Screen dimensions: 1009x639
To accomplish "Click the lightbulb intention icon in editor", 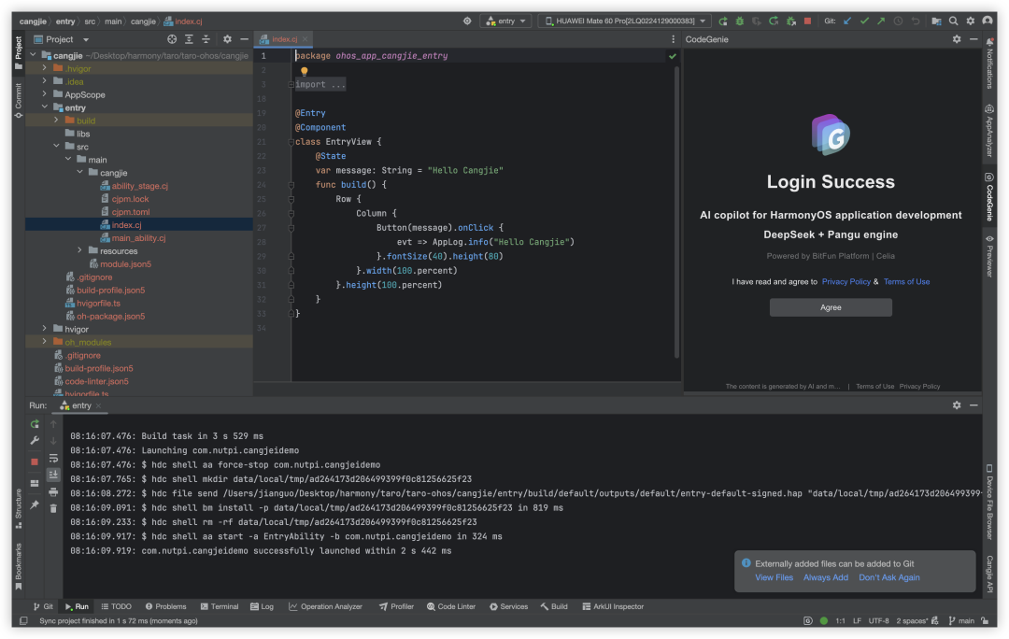I will [305, 71].
